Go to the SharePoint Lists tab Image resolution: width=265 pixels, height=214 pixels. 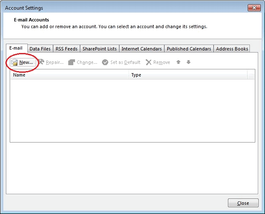pyautogui.click(x=99, y=49)
